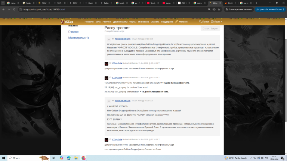Open iCCup.Cola profile in post #2

pos(117,63)
